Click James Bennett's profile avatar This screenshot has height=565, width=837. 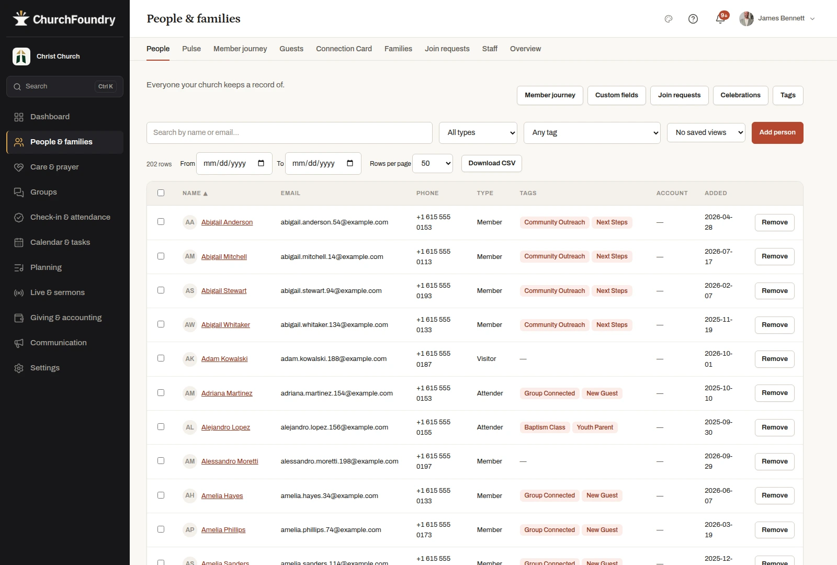pos(746,19)
